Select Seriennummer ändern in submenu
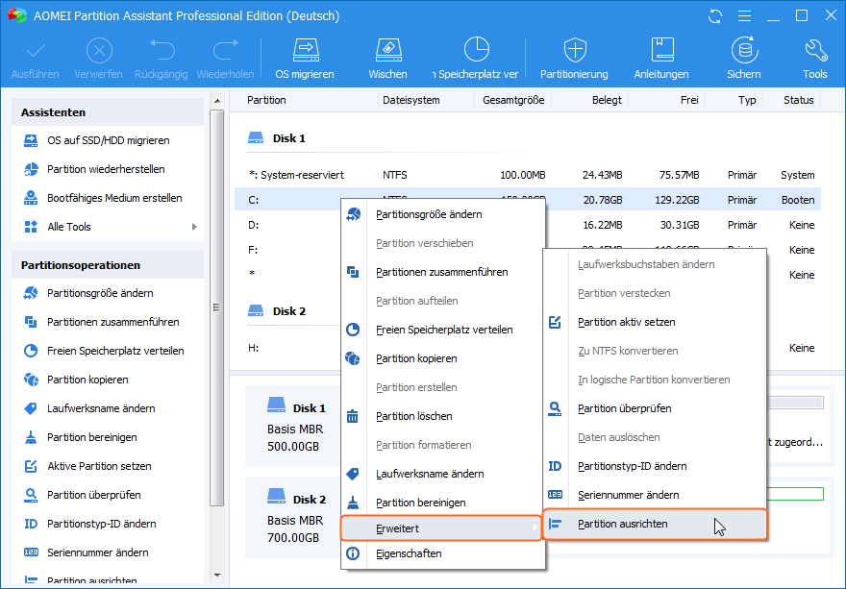Screen dimensions: 846x589 (x=655, y=495)
